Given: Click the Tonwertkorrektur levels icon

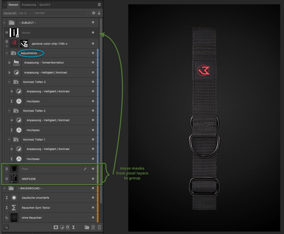Looking at the screenshot, I should (x=16, y=62).
